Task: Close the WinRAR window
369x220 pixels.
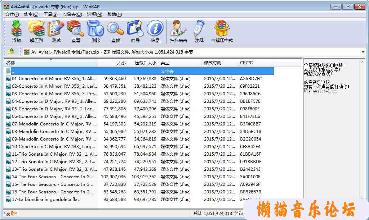Action: tap(360, 6)
